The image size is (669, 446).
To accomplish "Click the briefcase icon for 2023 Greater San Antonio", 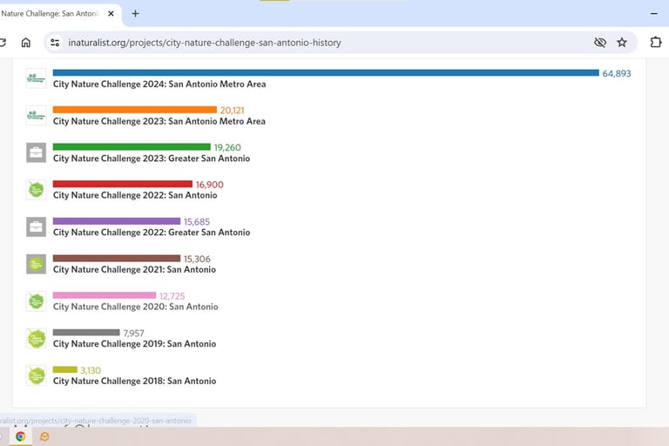I will point(37,152).
